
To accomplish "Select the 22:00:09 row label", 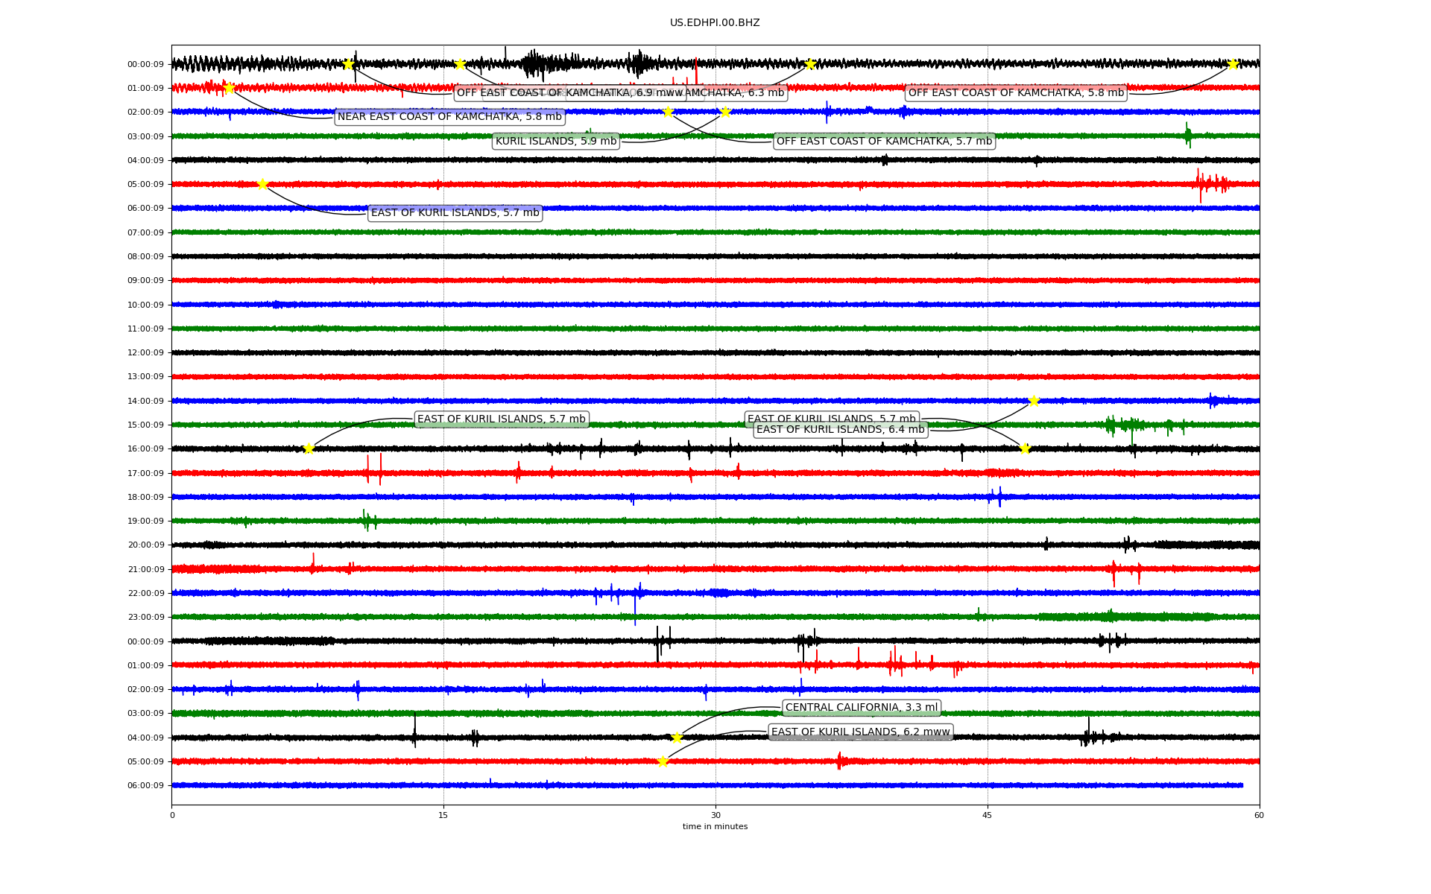I will click(145, 594).
